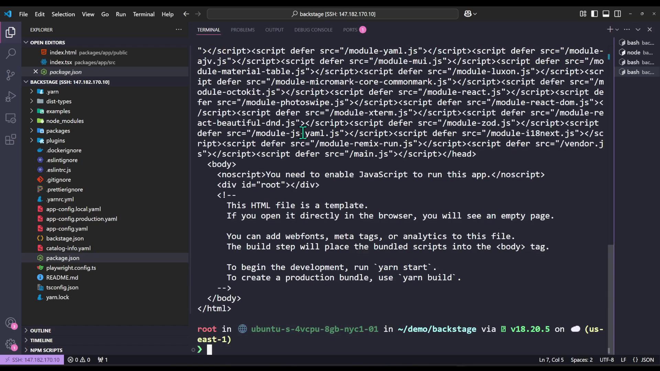Click the terminal vertical scrollbar
This screenshot has width=660, height=371.
[610, 299]
